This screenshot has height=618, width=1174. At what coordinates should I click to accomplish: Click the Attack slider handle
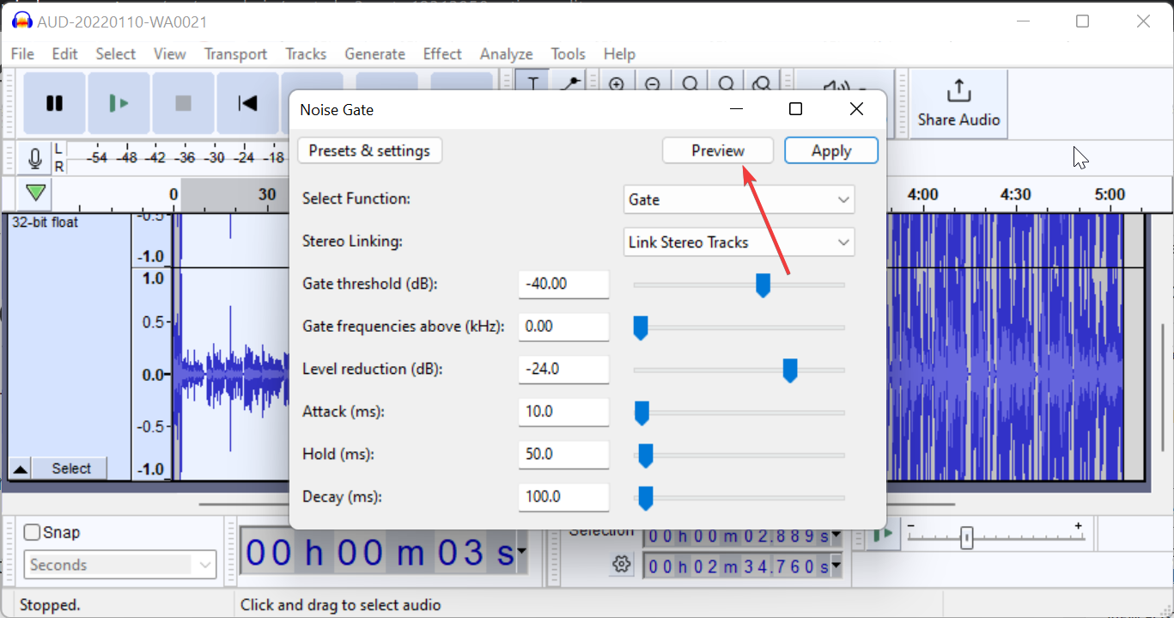(641, 413)
